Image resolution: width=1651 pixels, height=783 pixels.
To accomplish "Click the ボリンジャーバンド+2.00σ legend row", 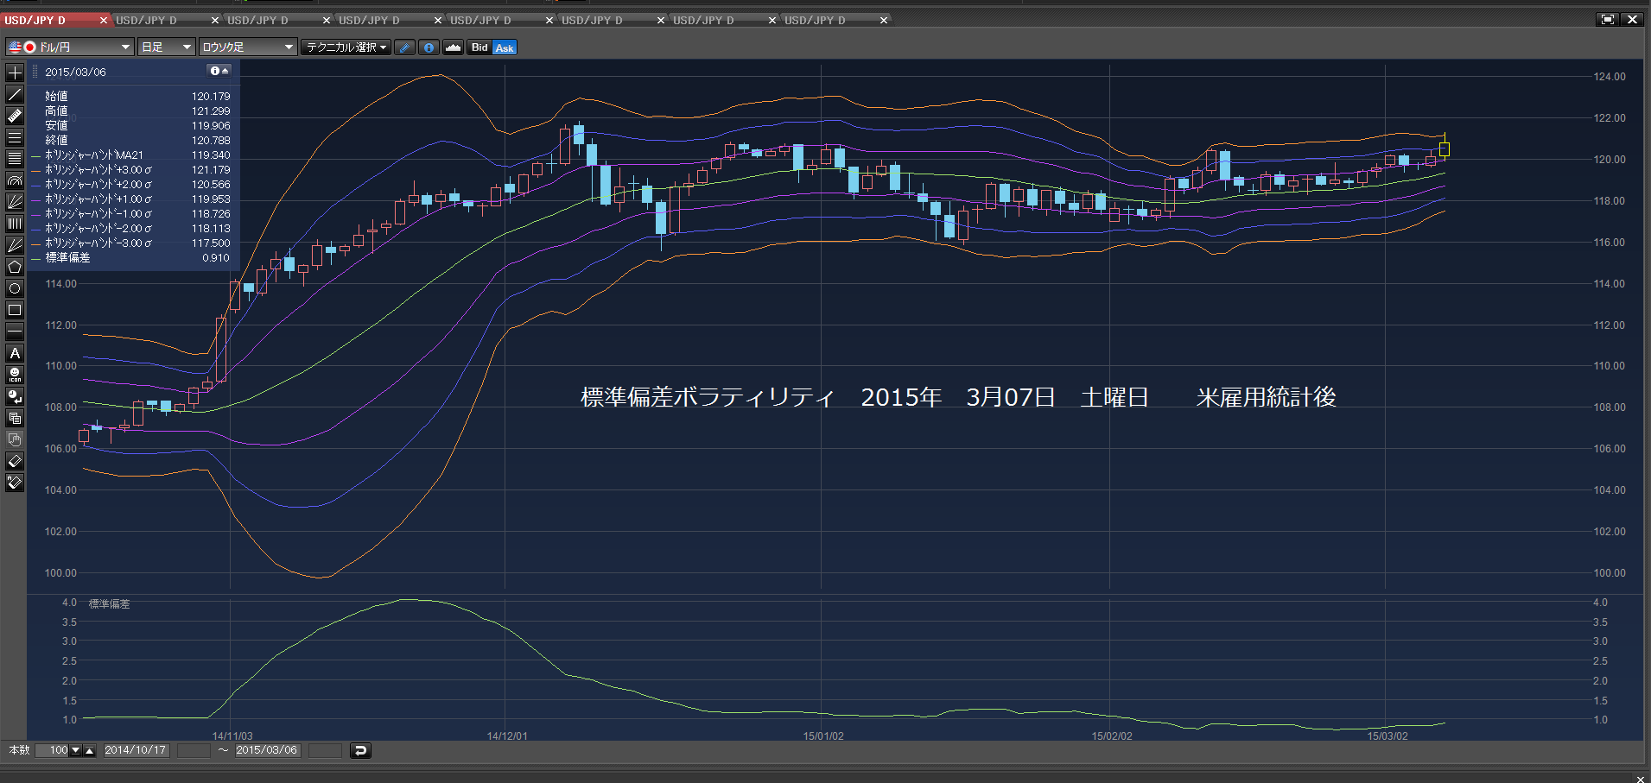I will [x=130, y=185].
